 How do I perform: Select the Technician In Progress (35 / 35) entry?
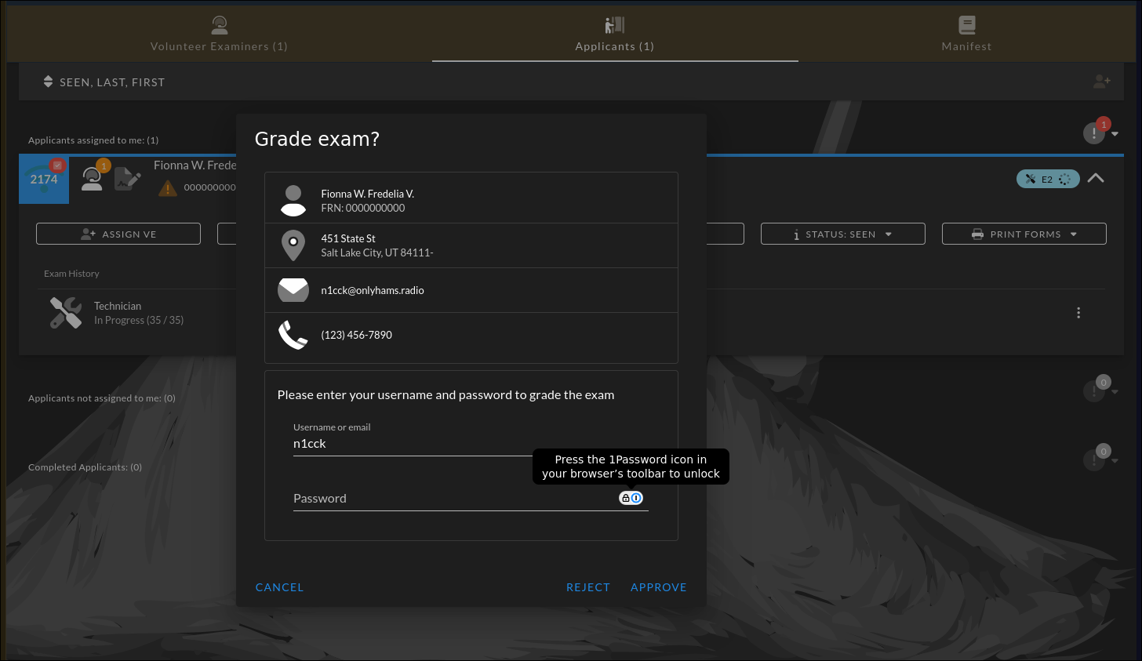[x=139, y=313]
